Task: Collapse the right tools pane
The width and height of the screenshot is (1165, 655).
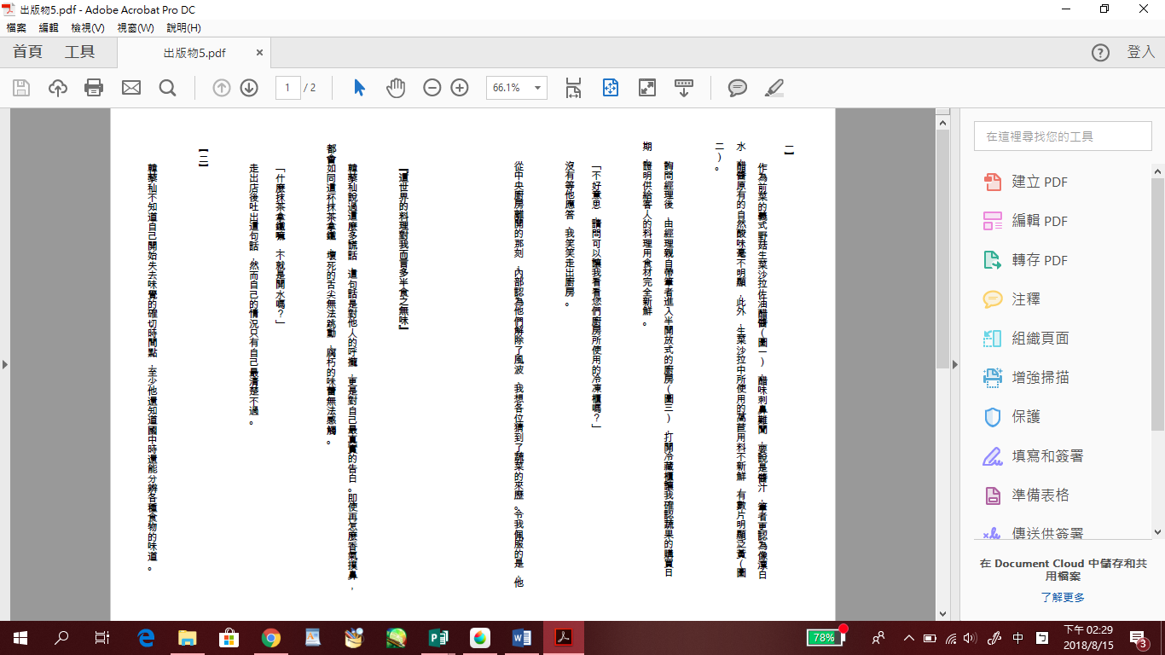Action: tap(955, 364)
